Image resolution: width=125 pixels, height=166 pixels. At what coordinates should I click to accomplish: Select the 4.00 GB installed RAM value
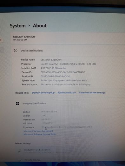(x=53, y=68)
